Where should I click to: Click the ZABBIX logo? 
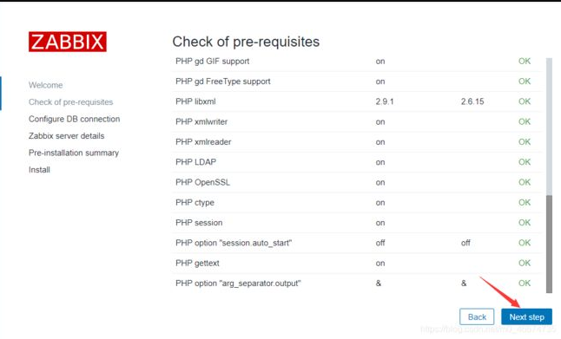[68, 42]
